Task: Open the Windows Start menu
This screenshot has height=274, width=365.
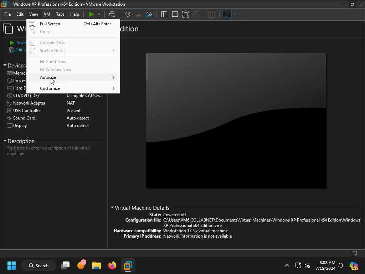Action: (11, 265)
